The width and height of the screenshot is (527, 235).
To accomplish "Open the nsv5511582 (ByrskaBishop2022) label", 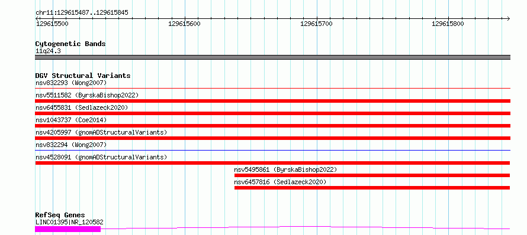I will 87,95.
